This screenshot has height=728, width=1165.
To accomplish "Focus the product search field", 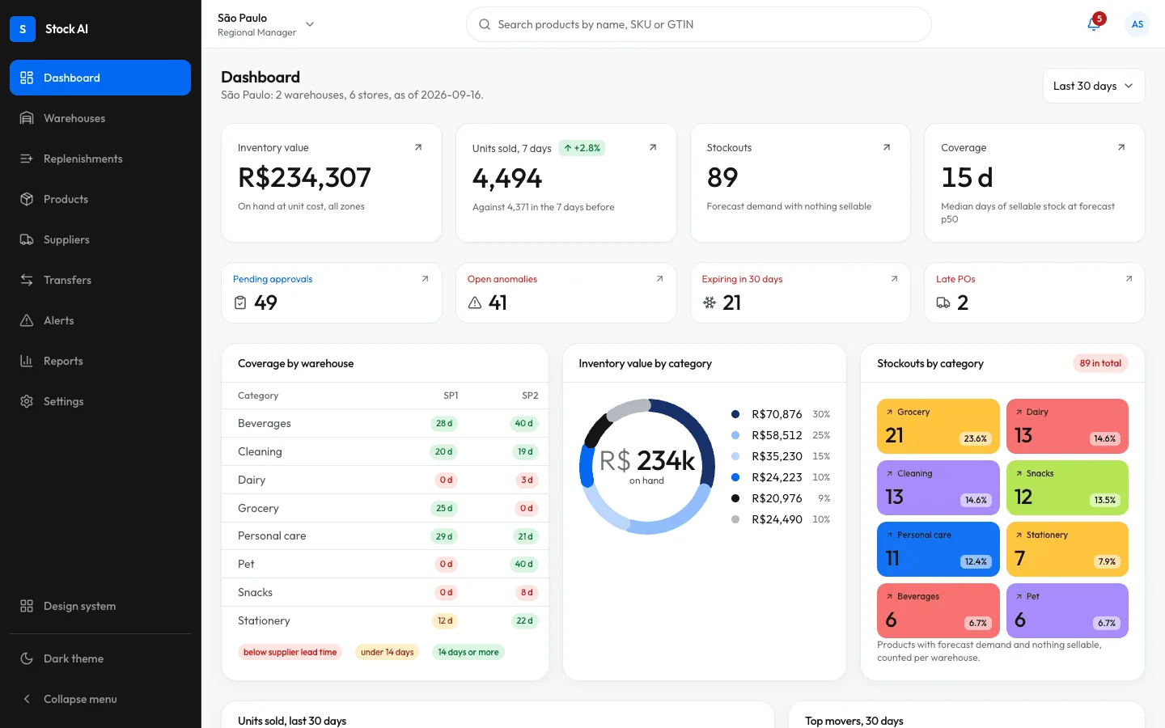I will (699, 24).
